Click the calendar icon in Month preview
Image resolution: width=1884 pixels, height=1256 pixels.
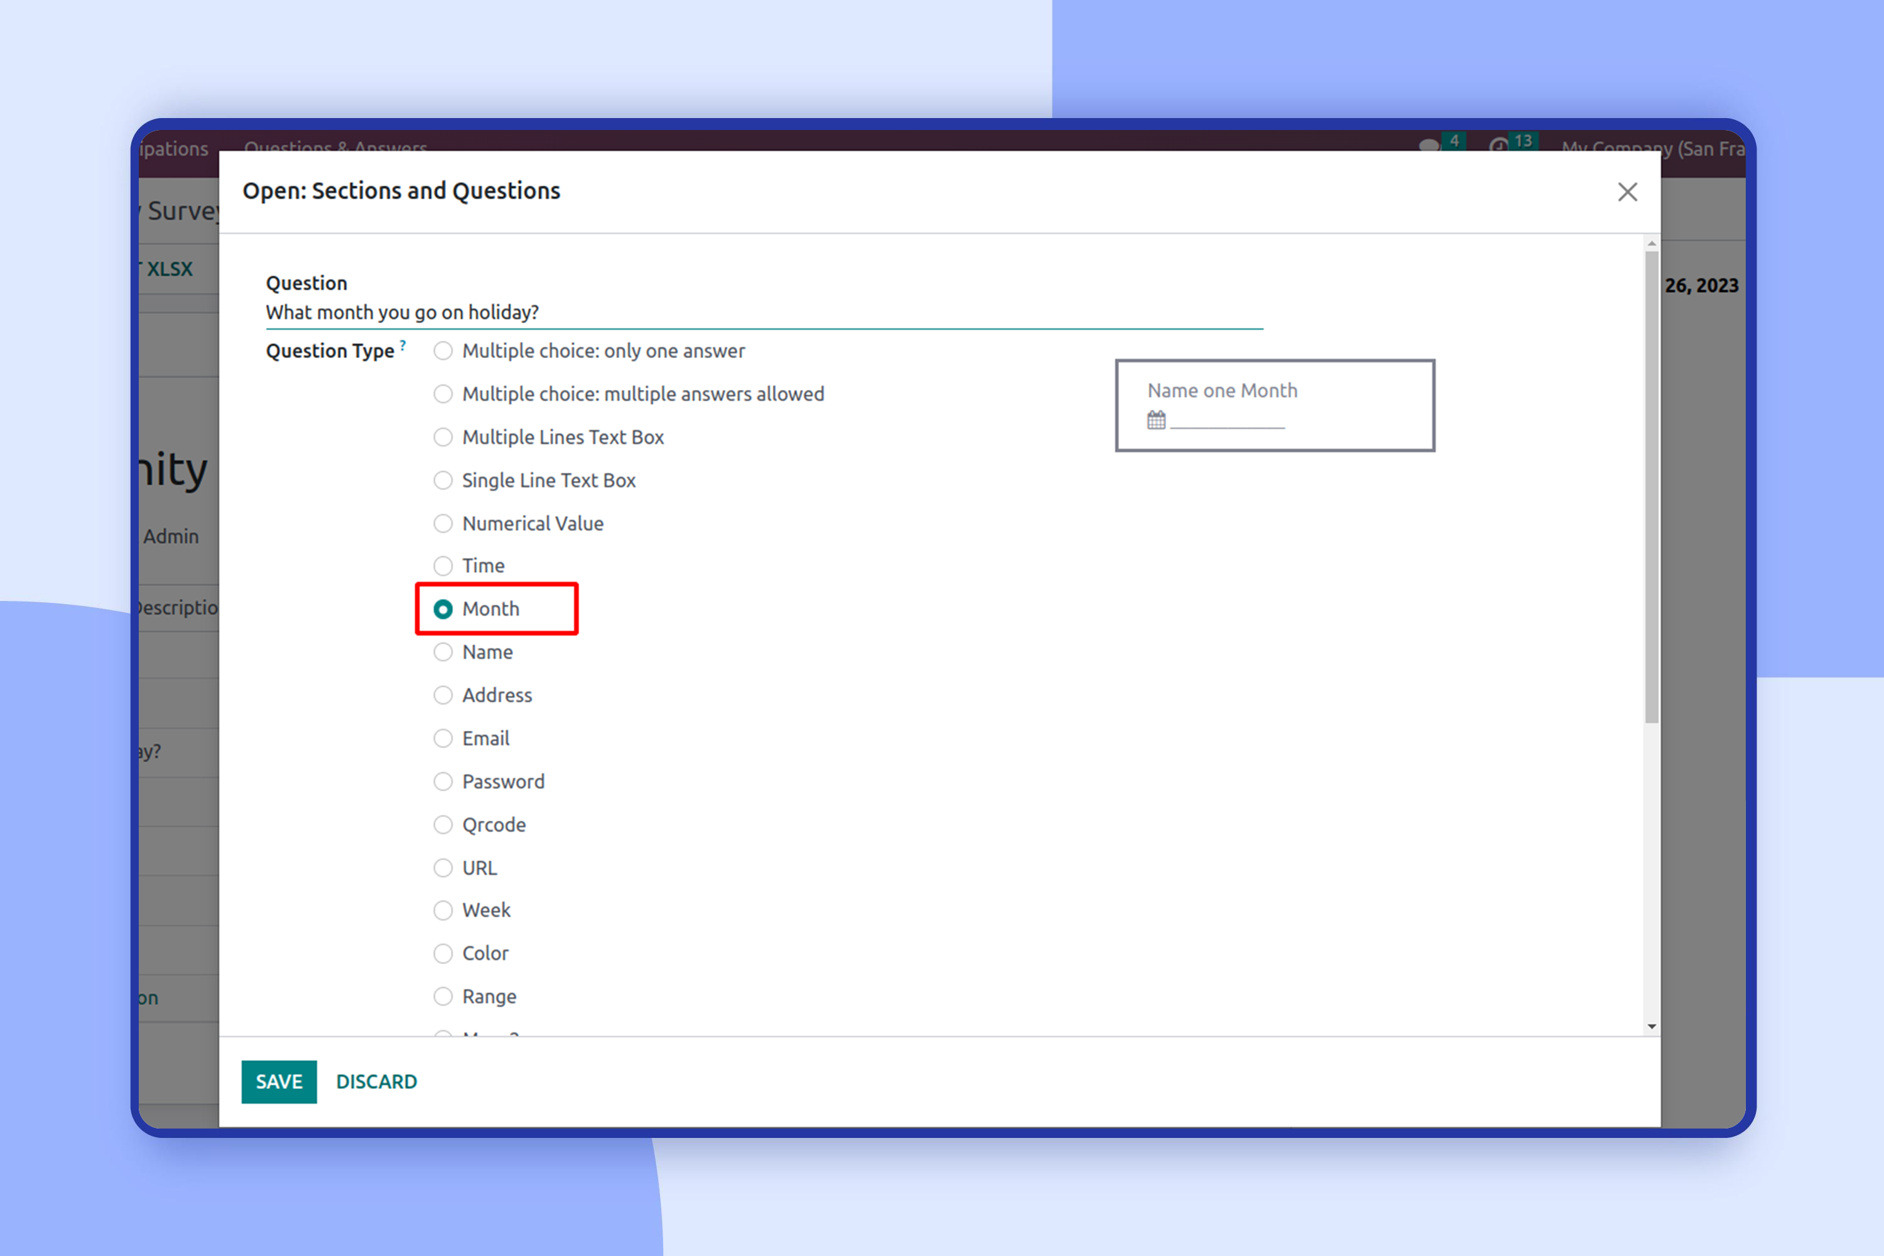[x=1156, y=420]
